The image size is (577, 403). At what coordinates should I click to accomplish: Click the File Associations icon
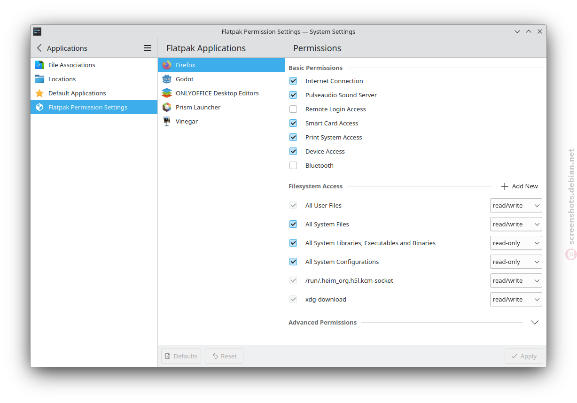39,65
